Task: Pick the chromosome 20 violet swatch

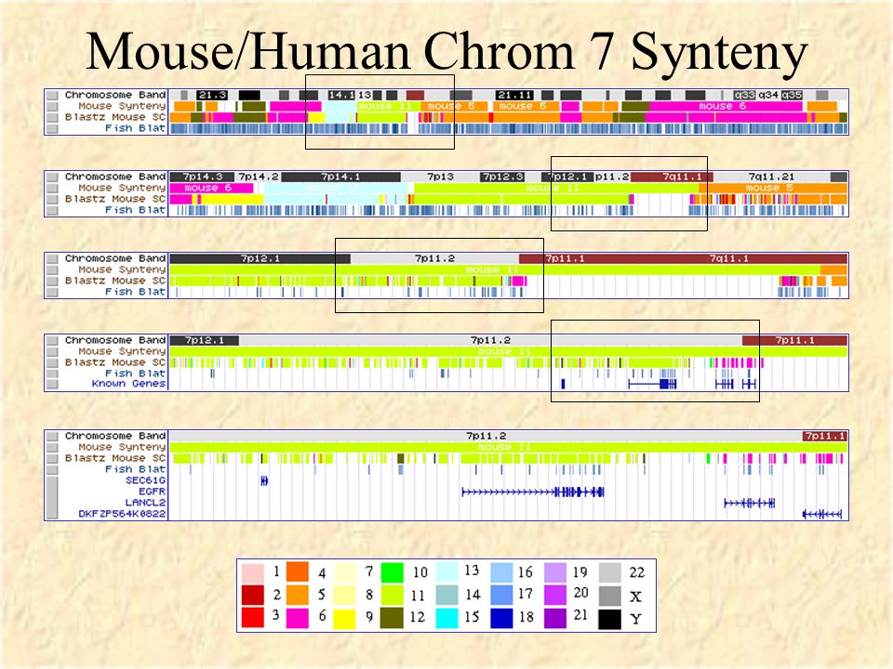Action: pyautogui.click(x=555, y=595)
